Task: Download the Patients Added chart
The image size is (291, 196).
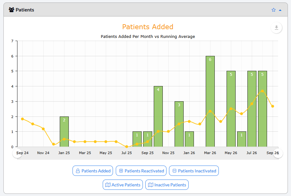Action: click(276, 28)
